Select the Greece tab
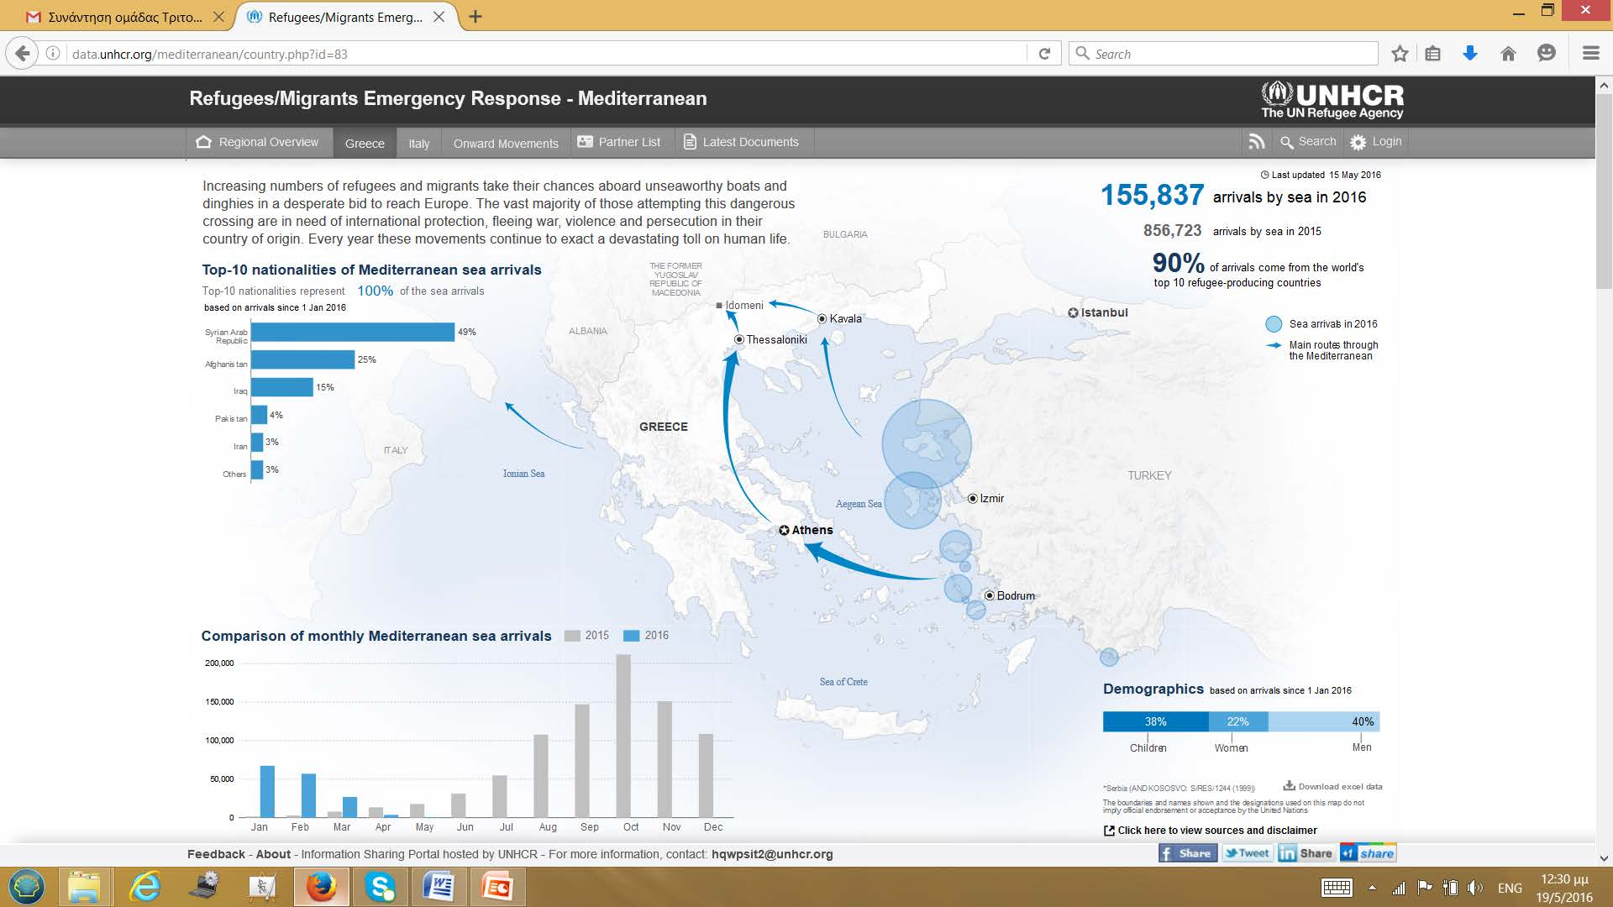The width and height of the screenshot is (1613, 907). tap(365, 143)
